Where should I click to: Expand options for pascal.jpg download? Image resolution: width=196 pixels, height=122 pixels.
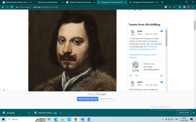(x=29, y=113)
